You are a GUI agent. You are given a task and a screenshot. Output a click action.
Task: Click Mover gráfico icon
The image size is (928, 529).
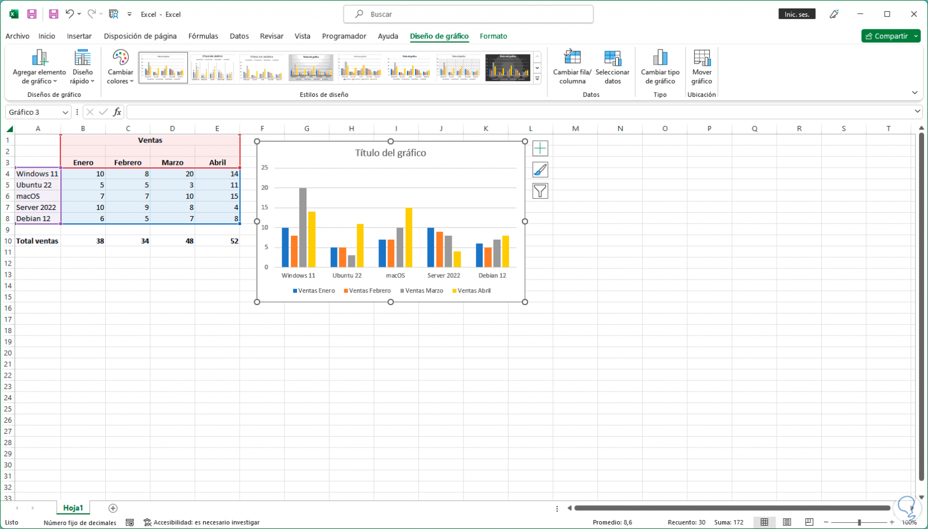click(x=701, y=67)
